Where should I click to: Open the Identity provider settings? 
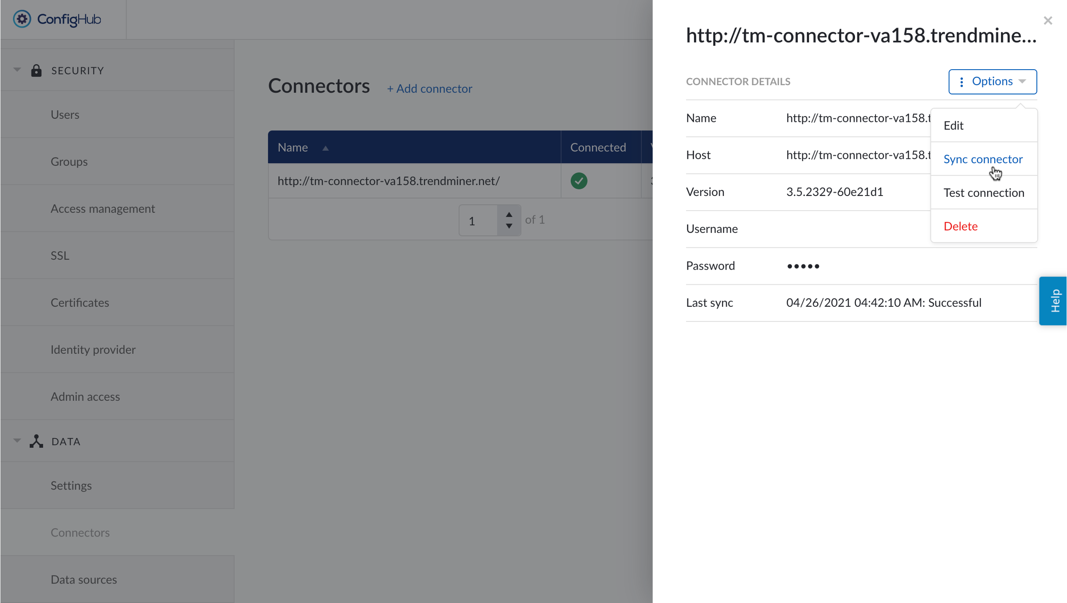coord(93,349)
